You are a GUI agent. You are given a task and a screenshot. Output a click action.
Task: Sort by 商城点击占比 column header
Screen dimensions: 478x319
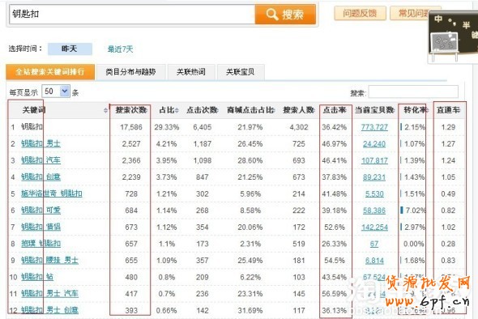click(250, 110)
